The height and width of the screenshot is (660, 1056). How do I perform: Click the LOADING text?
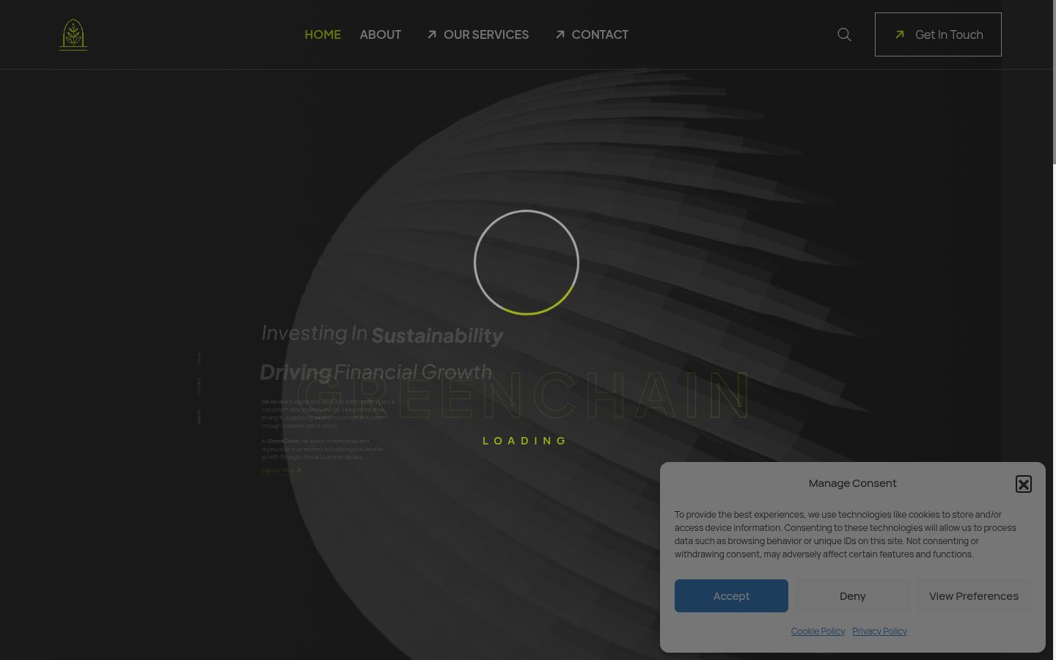[x=525, y=441]
